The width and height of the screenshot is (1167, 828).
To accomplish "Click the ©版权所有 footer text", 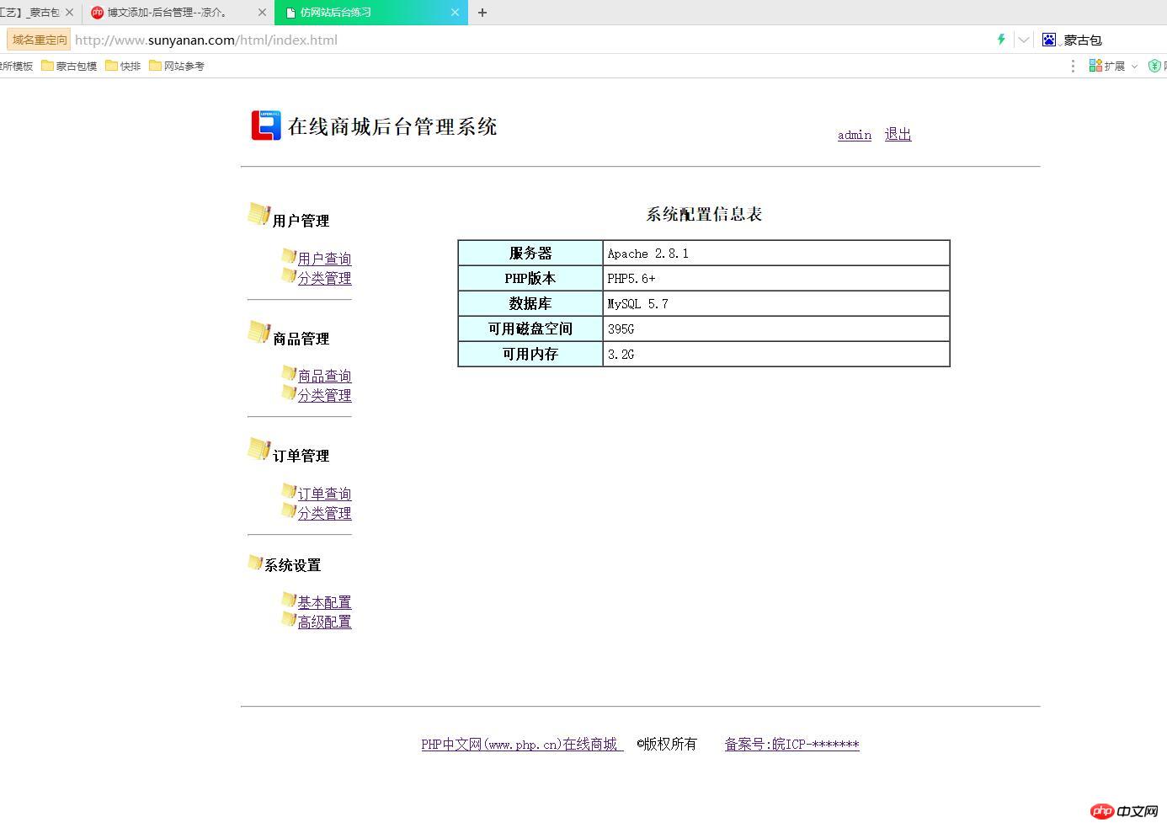I will coord(667,744).
